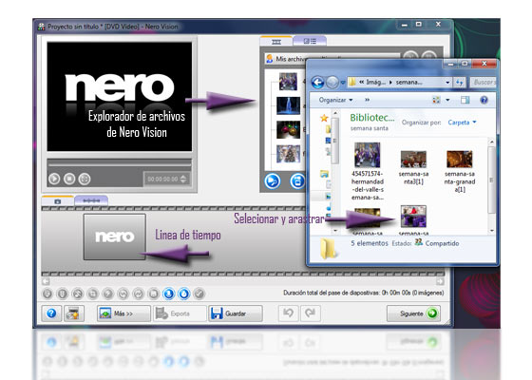Select the timeline tab above the filmstrip
Viewport: 532px width, 380px height.
click(x=91, y=200)
